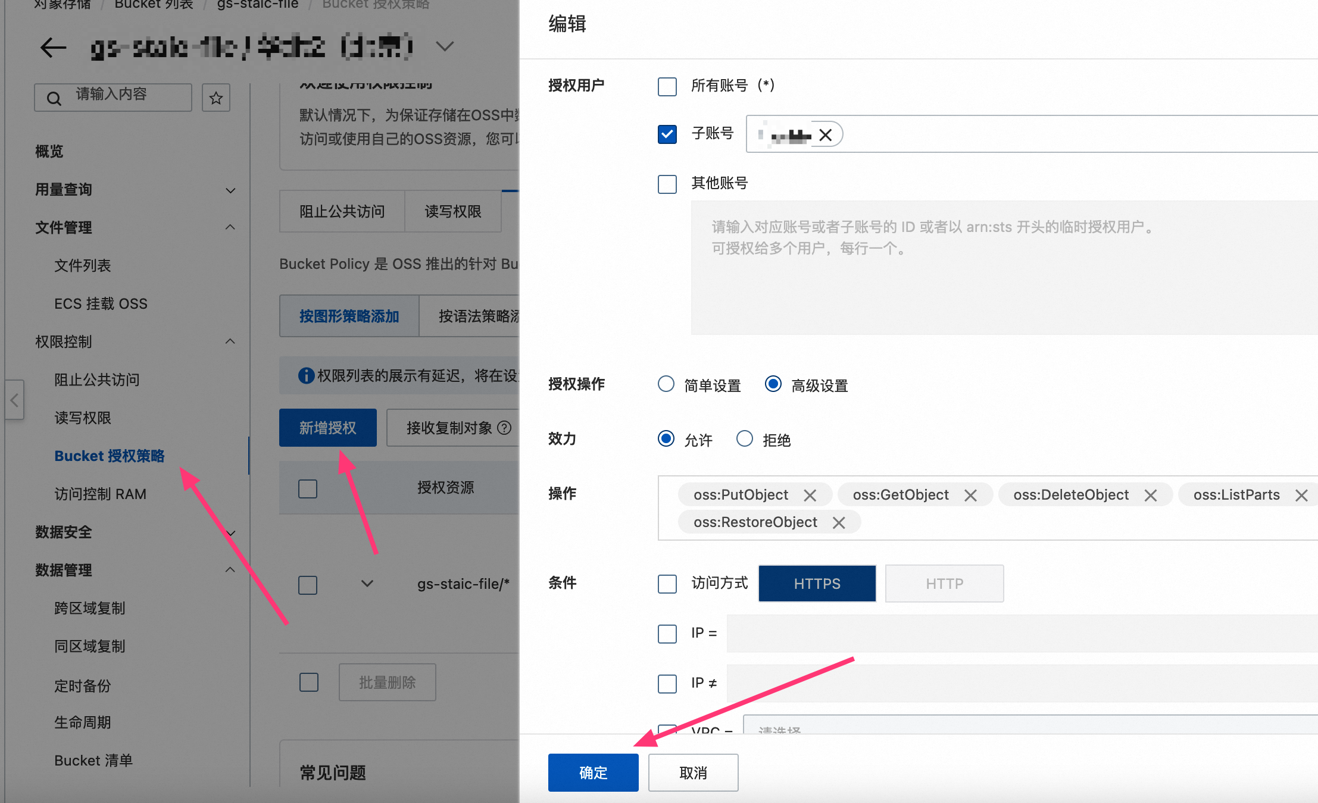
Task: Click the 子账号 selection input field
Action: tap(1032, 134)
